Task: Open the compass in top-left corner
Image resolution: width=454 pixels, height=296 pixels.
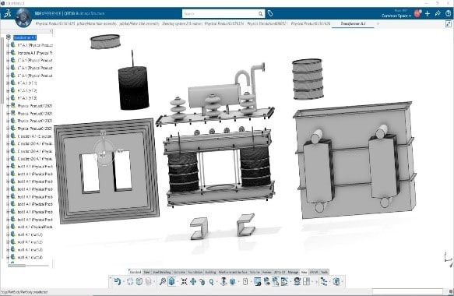Action: (23, 17)
